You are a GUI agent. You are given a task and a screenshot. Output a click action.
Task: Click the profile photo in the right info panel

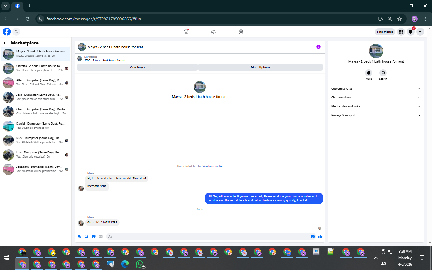point(376,51)
